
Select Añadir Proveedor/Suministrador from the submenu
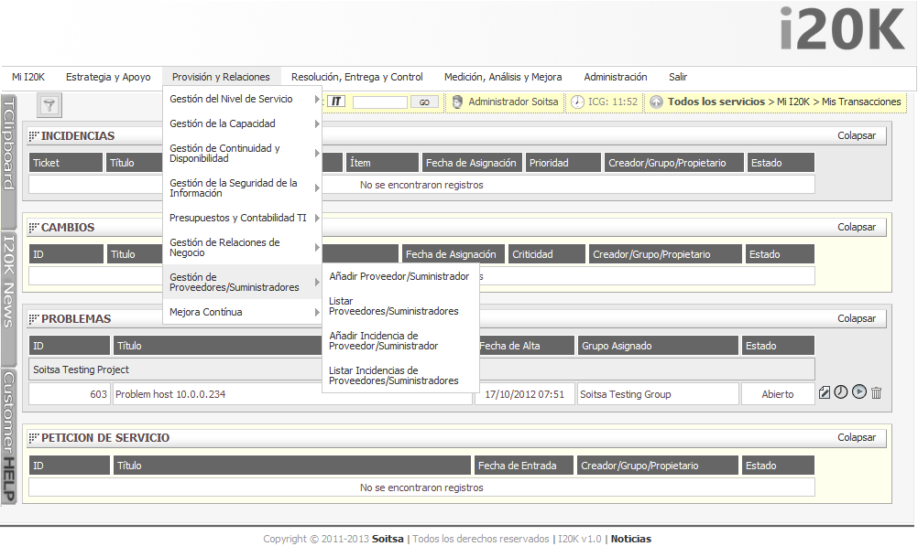399,275
